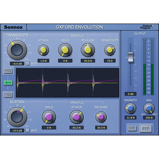Toggle the master BYP button
Image resolution: width=159 pixels, height=159 pixels.
coord(146,128)
